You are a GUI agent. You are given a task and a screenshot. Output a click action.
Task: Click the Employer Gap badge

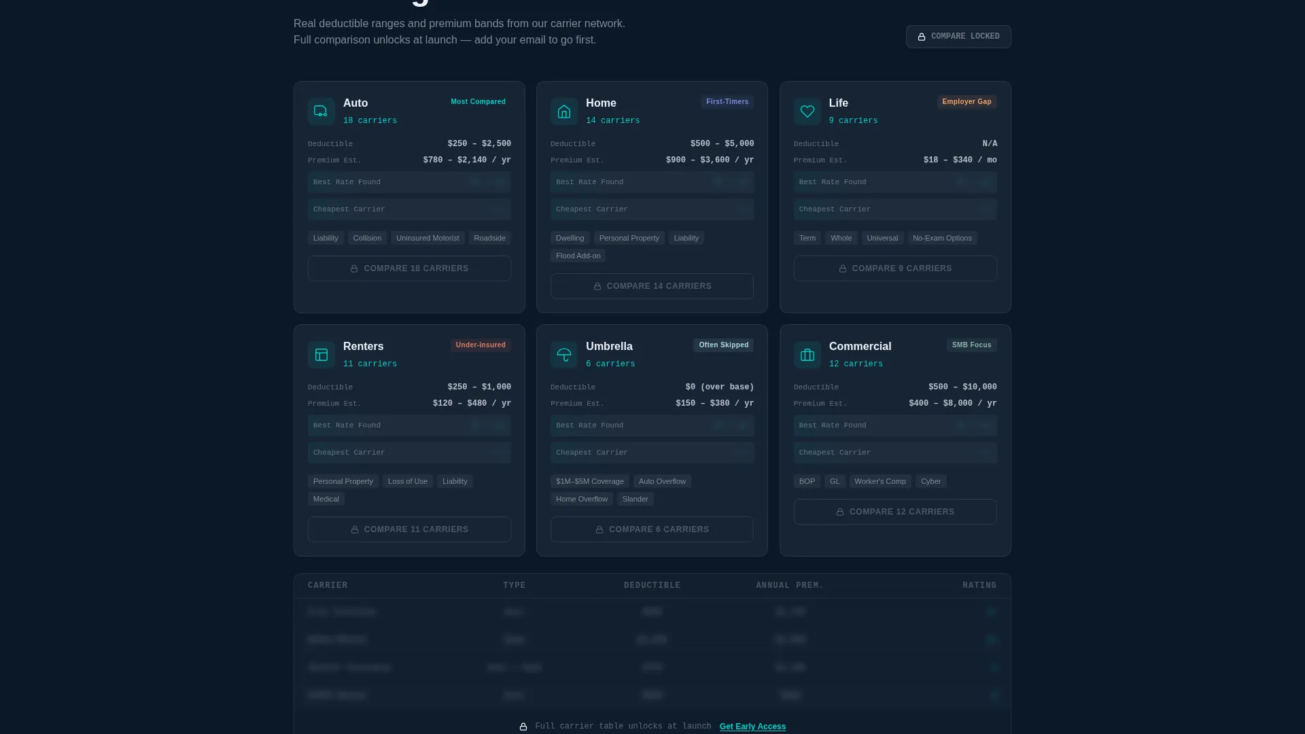tap(967, 102)
